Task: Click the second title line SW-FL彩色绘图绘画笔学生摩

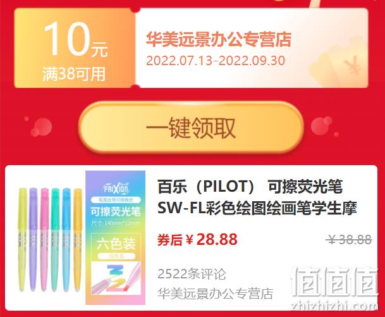Action: tap(257, 208)
